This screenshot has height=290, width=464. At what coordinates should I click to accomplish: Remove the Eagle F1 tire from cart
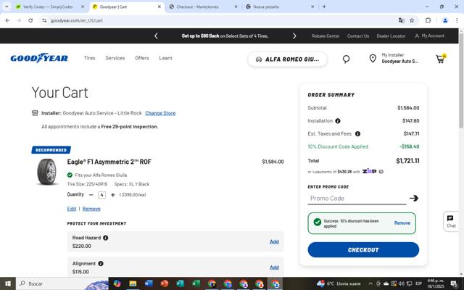click(x=91, y=209)
